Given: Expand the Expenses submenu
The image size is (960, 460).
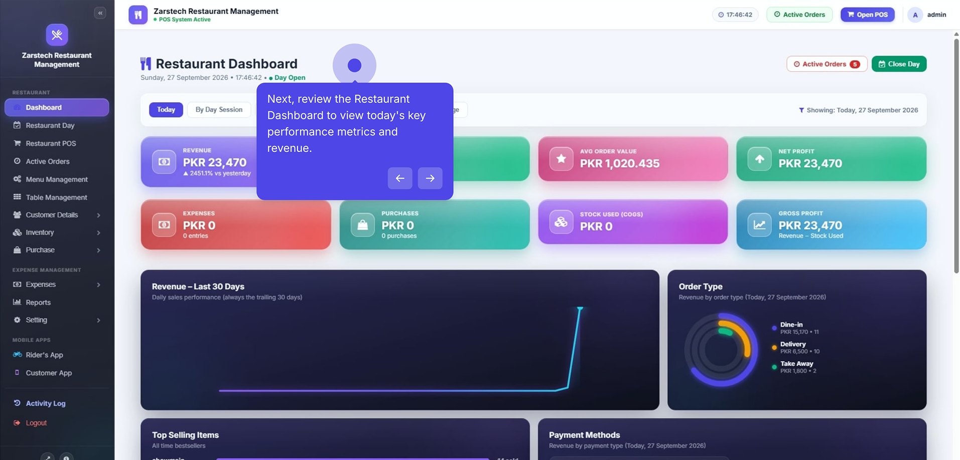Looking at the screenshot, I should click(x=57, y=285).
